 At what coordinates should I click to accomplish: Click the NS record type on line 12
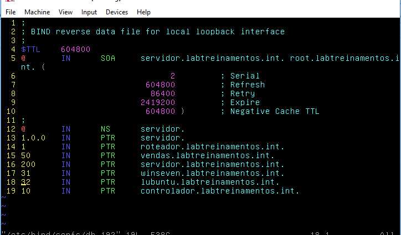[x=105, y=129]
